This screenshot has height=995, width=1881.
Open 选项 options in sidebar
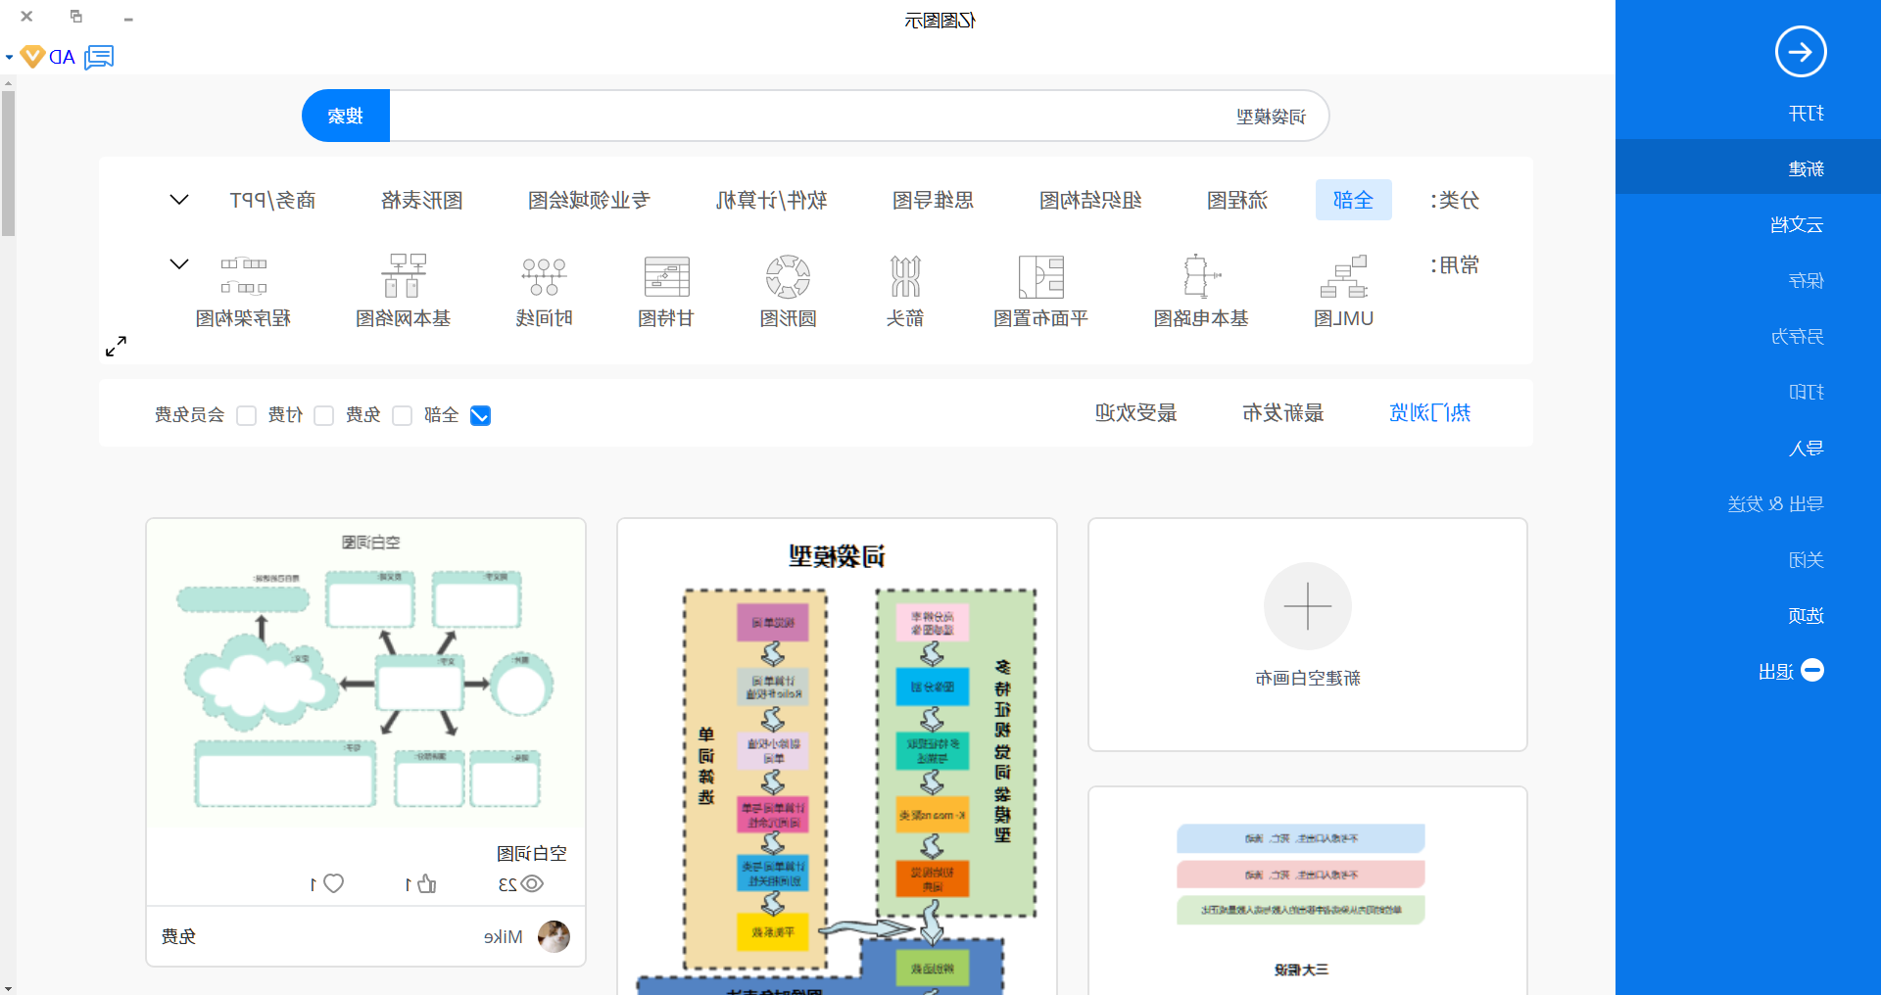(x=1806, y=615)
